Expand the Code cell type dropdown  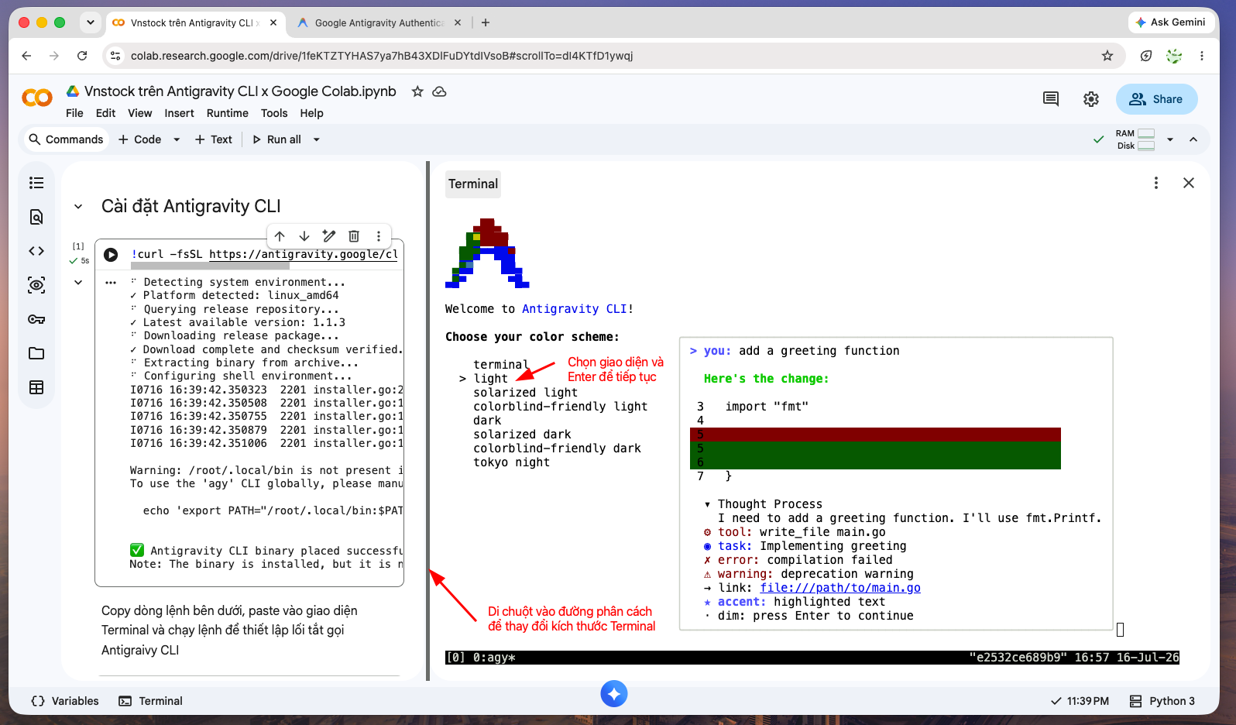(177, 139)
